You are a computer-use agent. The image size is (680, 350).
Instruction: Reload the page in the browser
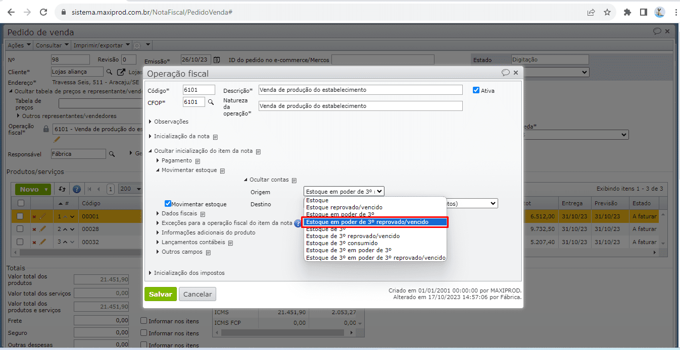(43, 12)
